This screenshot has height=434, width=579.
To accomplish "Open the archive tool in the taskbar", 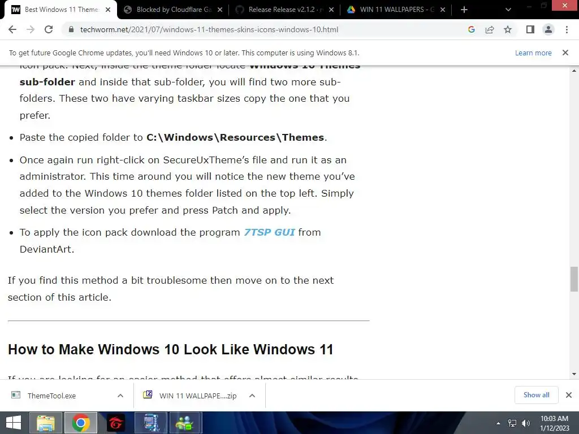I will point(151,423).
